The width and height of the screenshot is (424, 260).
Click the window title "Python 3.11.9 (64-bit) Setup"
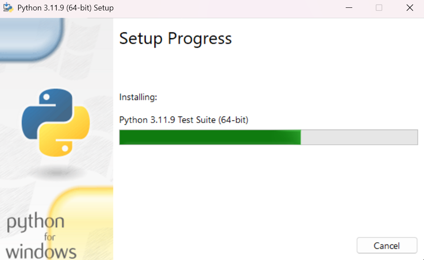[65, 8]
